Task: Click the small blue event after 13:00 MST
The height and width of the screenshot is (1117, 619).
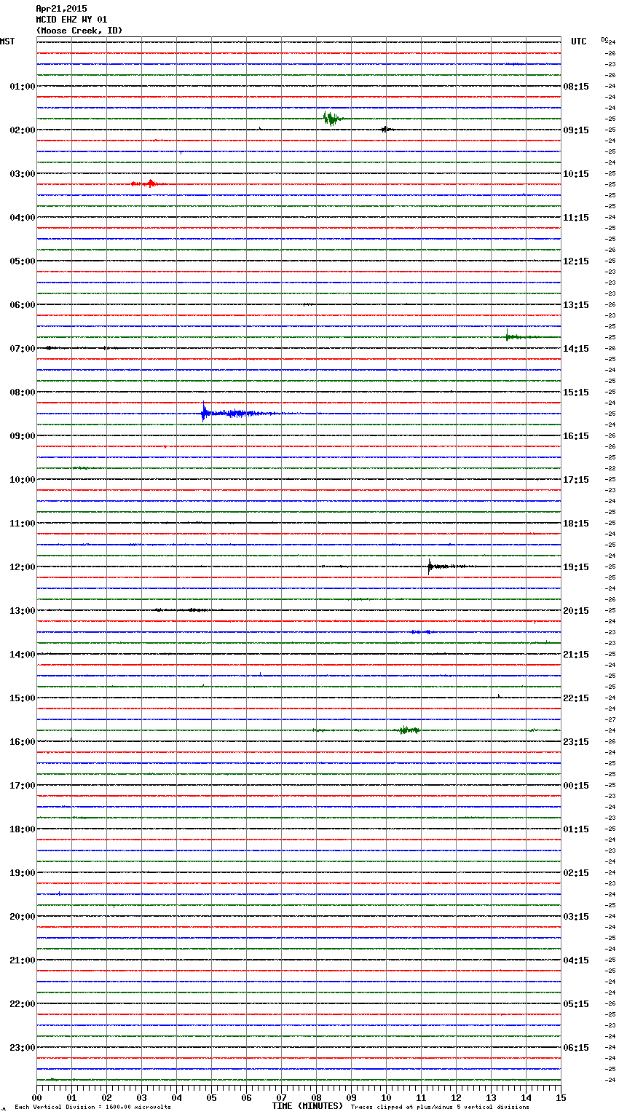Action: click(421, 631)
